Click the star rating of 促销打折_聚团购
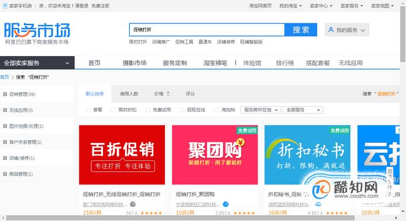The height and width of the screenshot is (221, 406). pyautogui.click(x=244, y=213)
